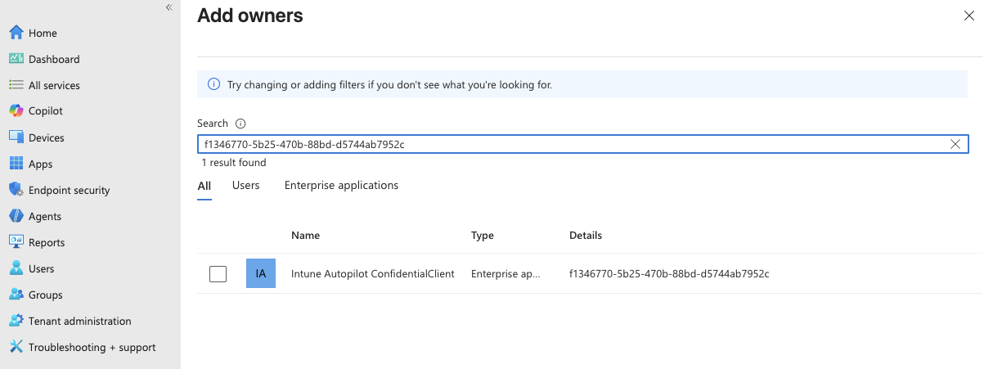Click the info icon in the filter hint banner

pyautogui.click(x=213, y=84)
